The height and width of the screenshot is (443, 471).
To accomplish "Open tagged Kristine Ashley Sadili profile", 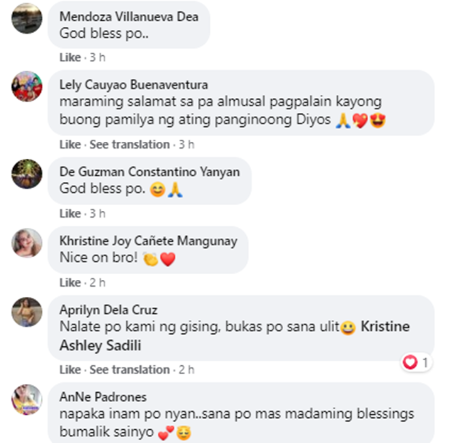I will click(x=235, y=336).
